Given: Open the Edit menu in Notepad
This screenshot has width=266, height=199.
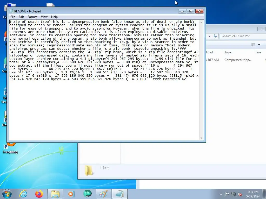Looking at the screenshot, I should pyautogui.click(x=21, y=17).
